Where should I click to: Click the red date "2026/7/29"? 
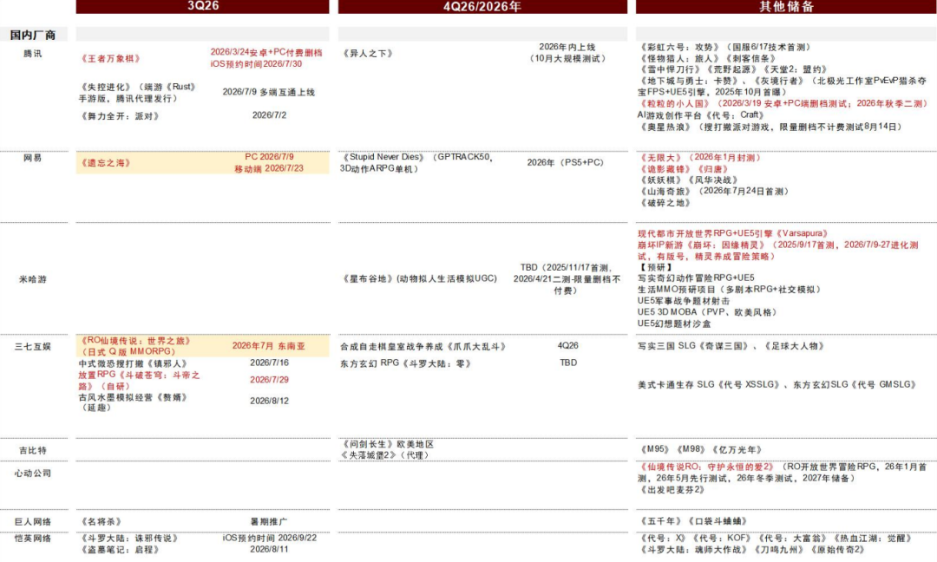[x=269, y=379]
